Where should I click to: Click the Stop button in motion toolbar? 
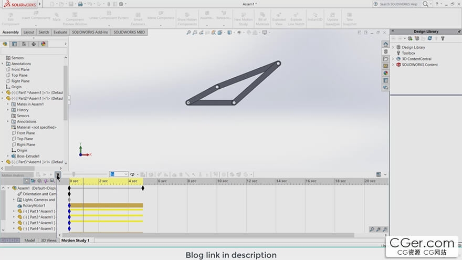[58, 174]
